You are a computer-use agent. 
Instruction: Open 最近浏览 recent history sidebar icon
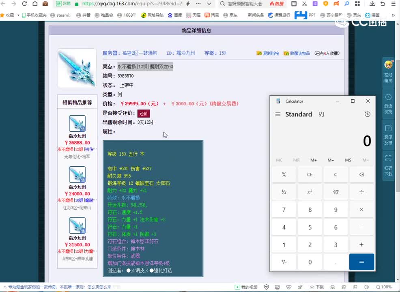388,103
